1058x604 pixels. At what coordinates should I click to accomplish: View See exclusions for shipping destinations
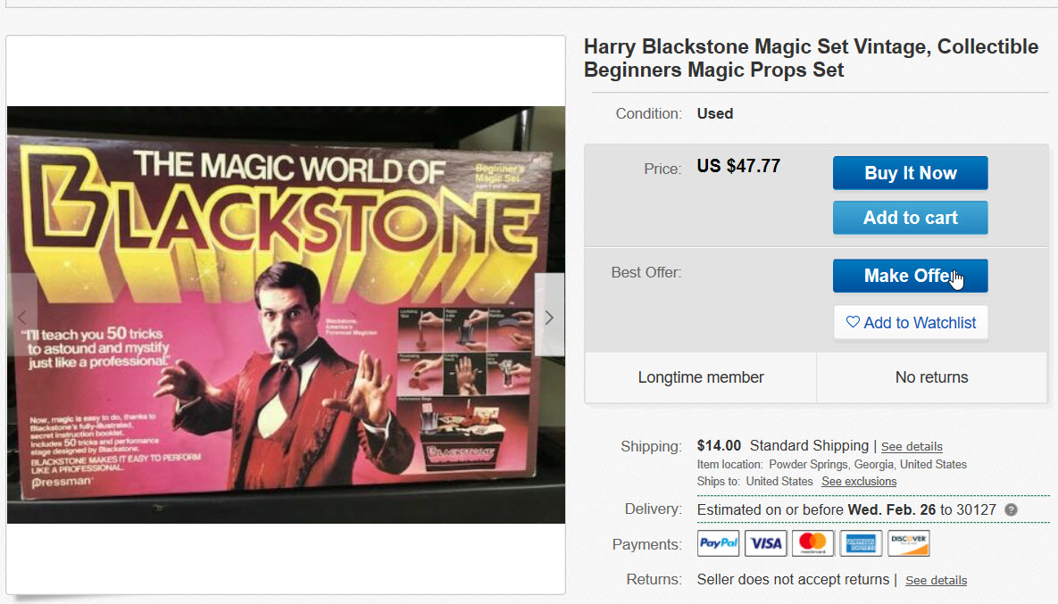858,481
